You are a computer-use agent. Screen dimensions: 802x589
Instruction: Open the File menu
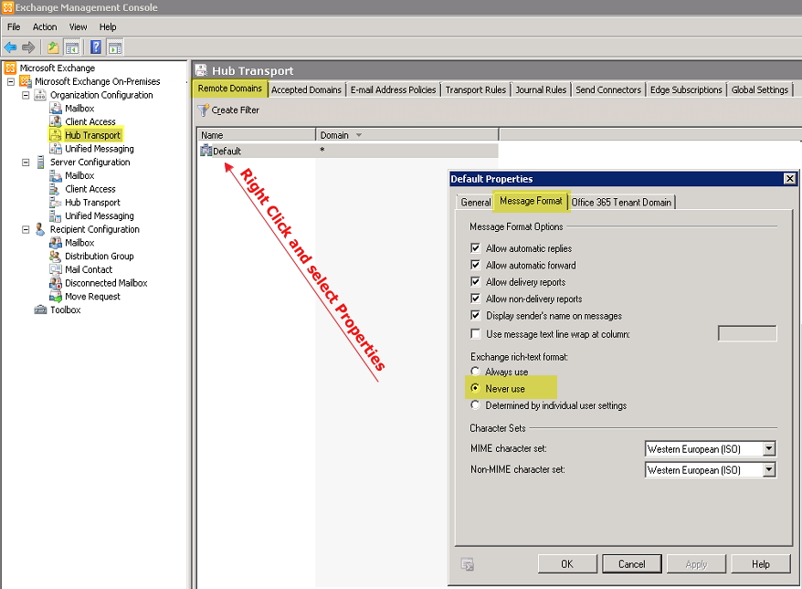tap(14, 26)
